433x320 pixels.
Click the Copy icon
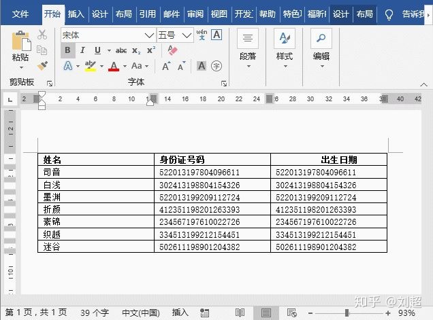pos(42,50)
